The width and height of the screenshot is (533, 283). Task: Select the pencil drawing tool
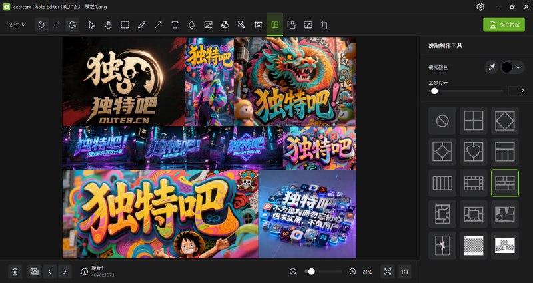[141, 25]
